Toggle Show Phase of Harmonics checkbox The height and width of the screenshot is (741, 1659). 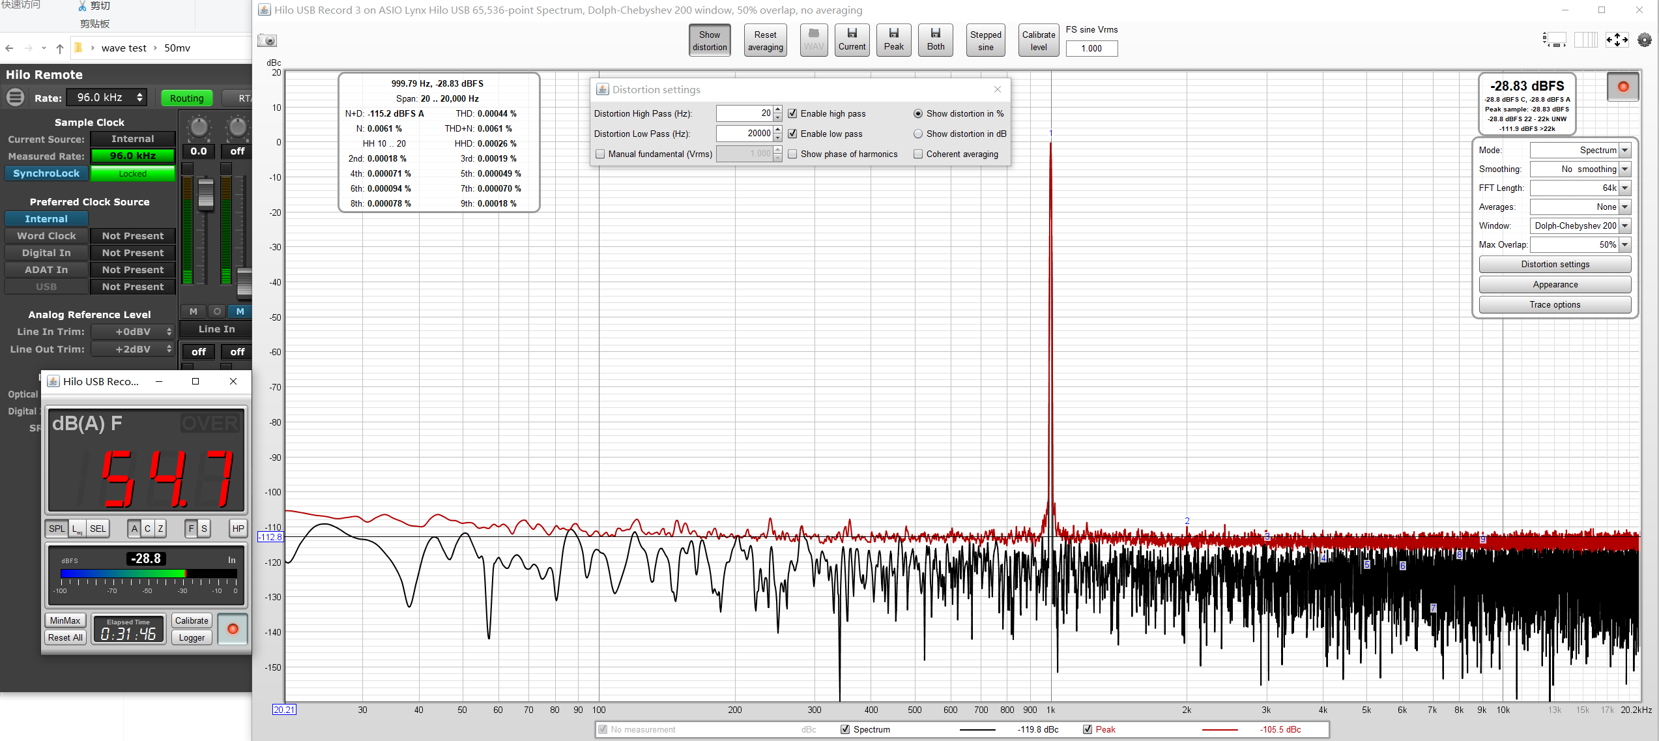click(x=792, y=154)
